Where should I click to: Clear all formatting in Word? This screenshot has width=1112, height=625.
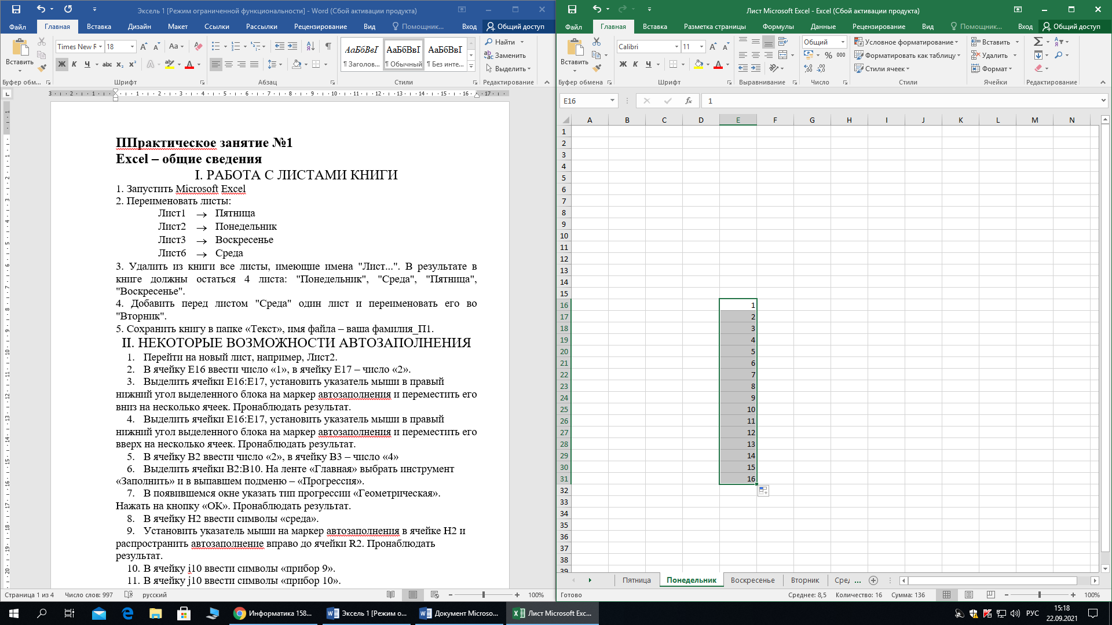(198, 46)
